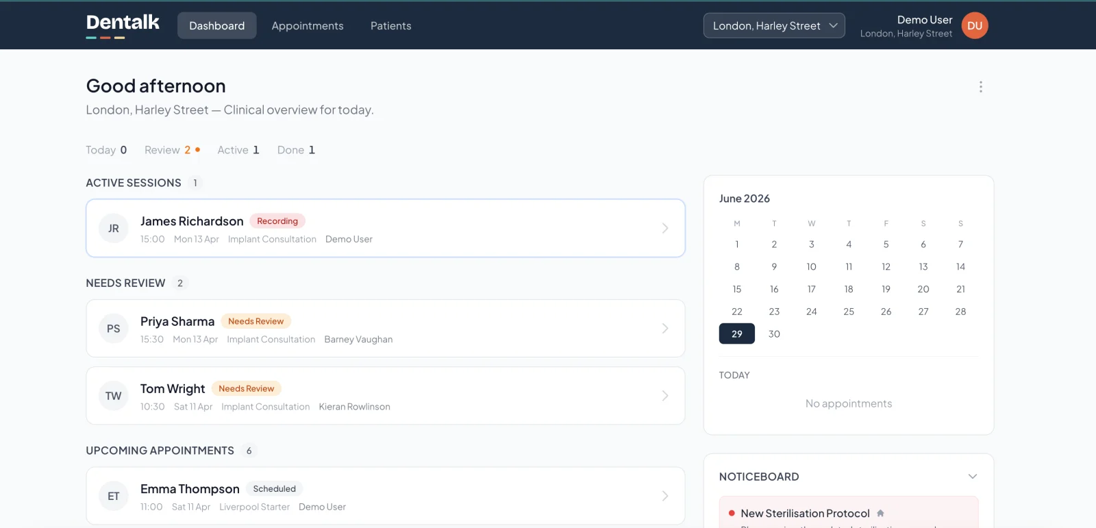Click Barney Vaughan clinician name
The width and height of the screenshot is (1096, 528).
pyautogui.click(x=358, y=340)
